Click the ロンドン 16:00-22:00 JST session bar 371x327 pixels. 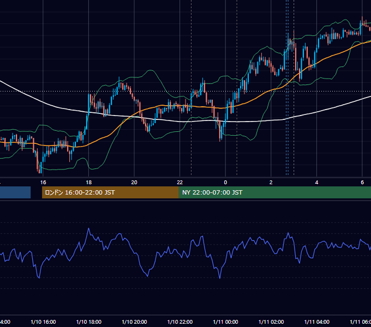[x=110, y=192]
